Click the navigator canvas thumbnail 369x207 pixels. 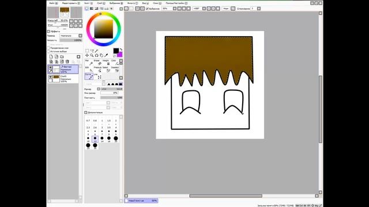65,12
